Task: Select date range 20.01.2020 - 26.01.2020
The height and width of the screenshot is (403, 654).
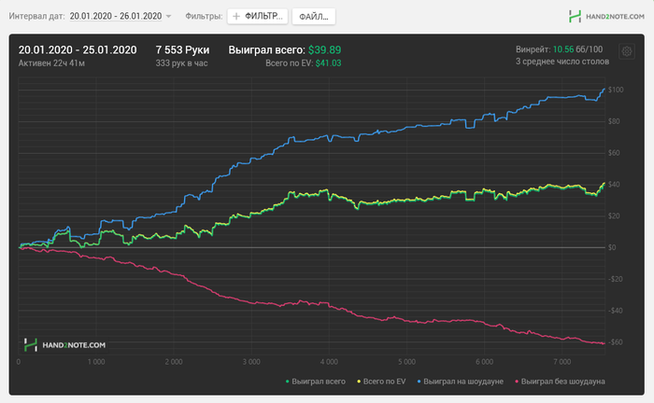Action: 116,16
